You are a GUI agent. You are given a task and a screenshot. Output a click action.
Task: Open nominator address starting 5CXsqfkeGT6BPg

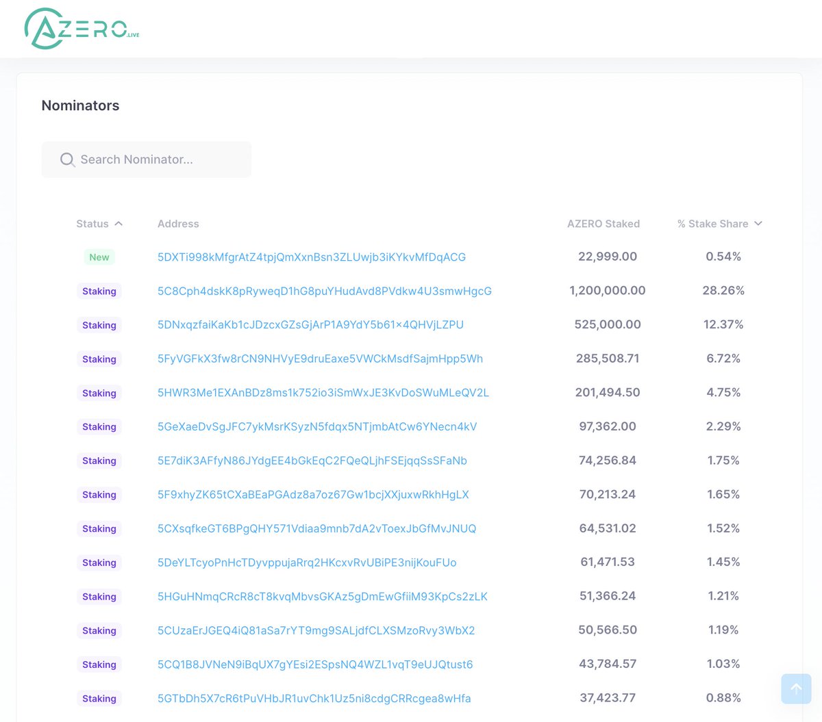pos(316,528)
